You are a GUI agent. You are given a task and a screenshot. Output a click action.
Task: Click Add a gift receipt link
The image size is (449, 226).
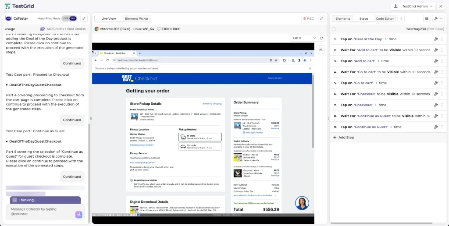[253, 132]
